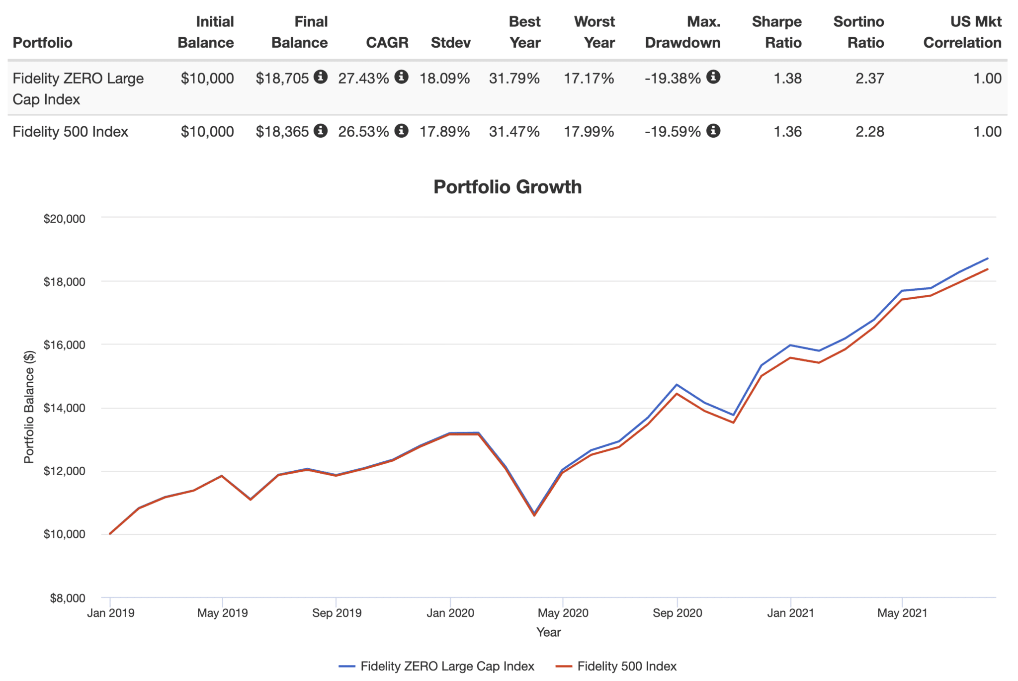Toggle Fidelity ZERO Large Cap Index legend entry
Screen dimensions: 1018x681
[436, 666]
